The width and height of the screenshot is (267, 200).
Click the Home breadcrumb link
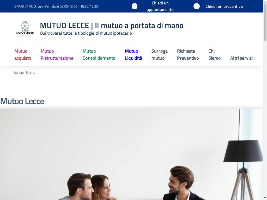(x=31, y=72)
